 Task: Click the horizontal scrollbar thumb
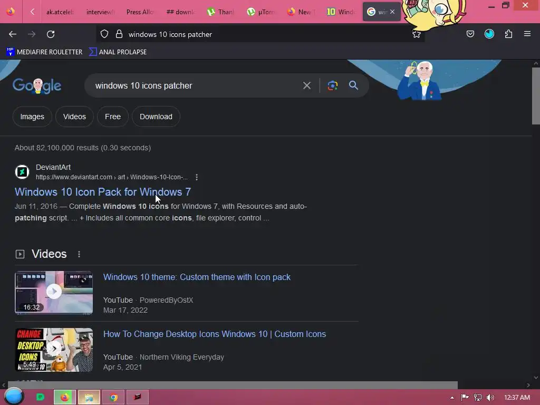[233, 385]
